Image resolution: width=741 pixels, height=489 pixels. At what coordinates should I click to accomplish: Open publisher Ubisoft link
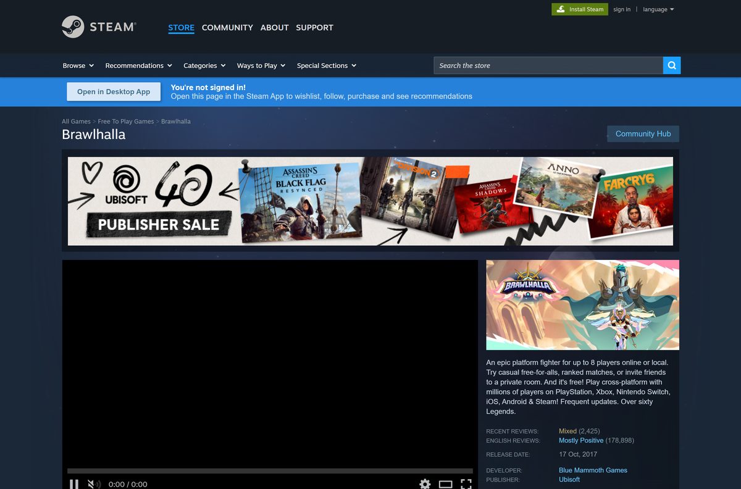coord(569,480)
